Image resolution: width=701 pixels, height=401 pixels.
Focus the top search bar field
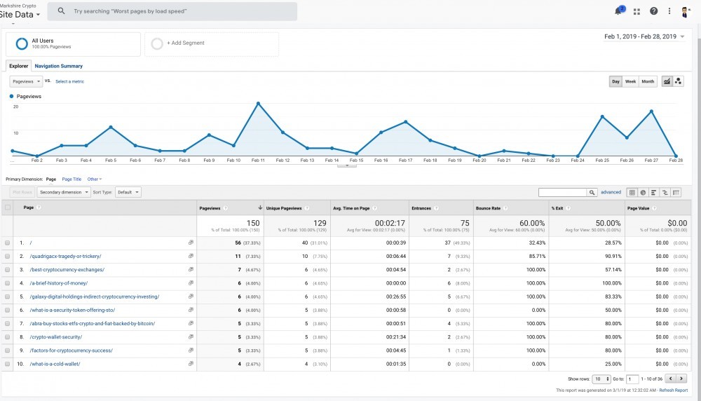[172, 11]
